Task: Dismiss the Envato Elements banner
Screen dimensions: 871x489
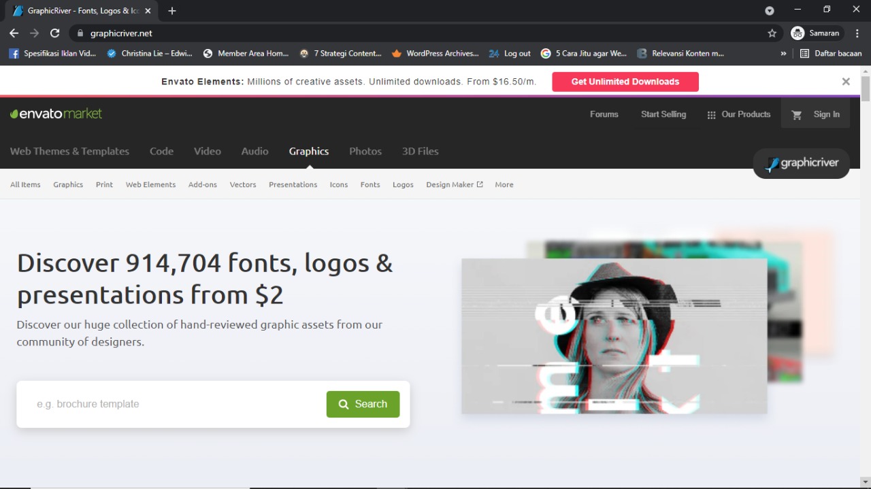Action: [x=846, y=82]
